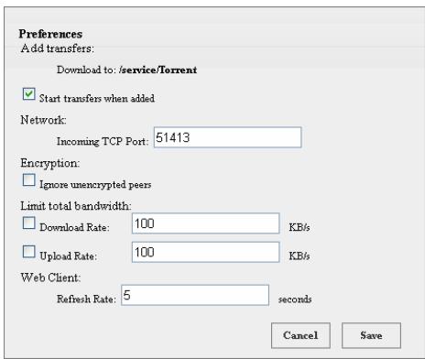Viewport: 425px width, 359px height.
Task: Click the Add transfers: label
Action: [58, 49]
